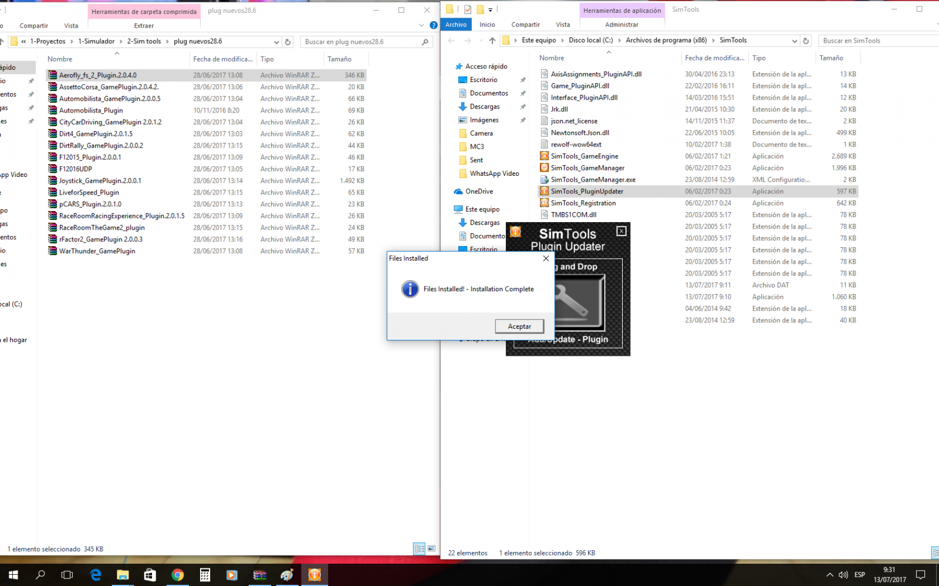Close the SimTools Plugin Updater panel
Image resolution: width=939 pixels, height=586 pixels.
(621, 231)
